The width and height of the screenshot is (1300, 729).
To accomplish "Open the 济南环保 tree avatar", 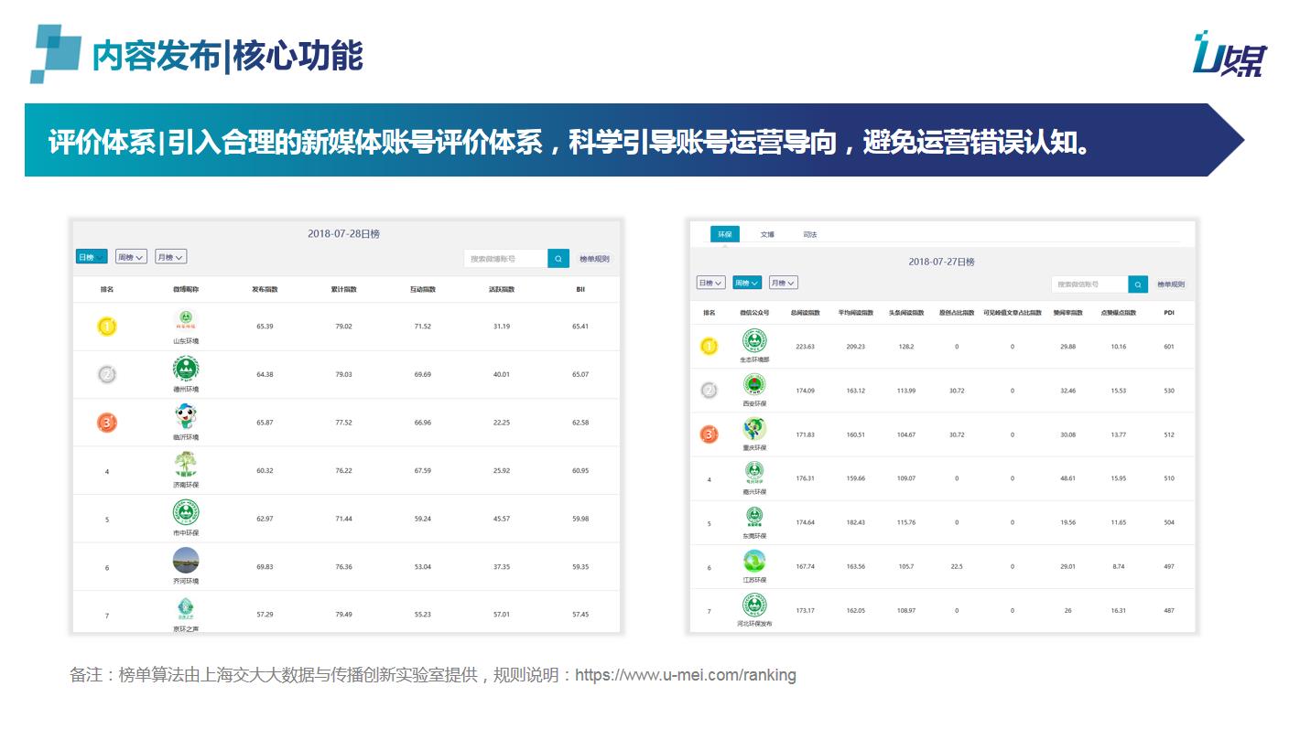I will (186, 465).
